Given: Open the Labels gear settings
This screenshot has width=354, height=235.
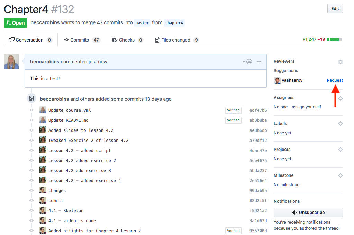Looking at the screenshot, I should pos(340,124).
